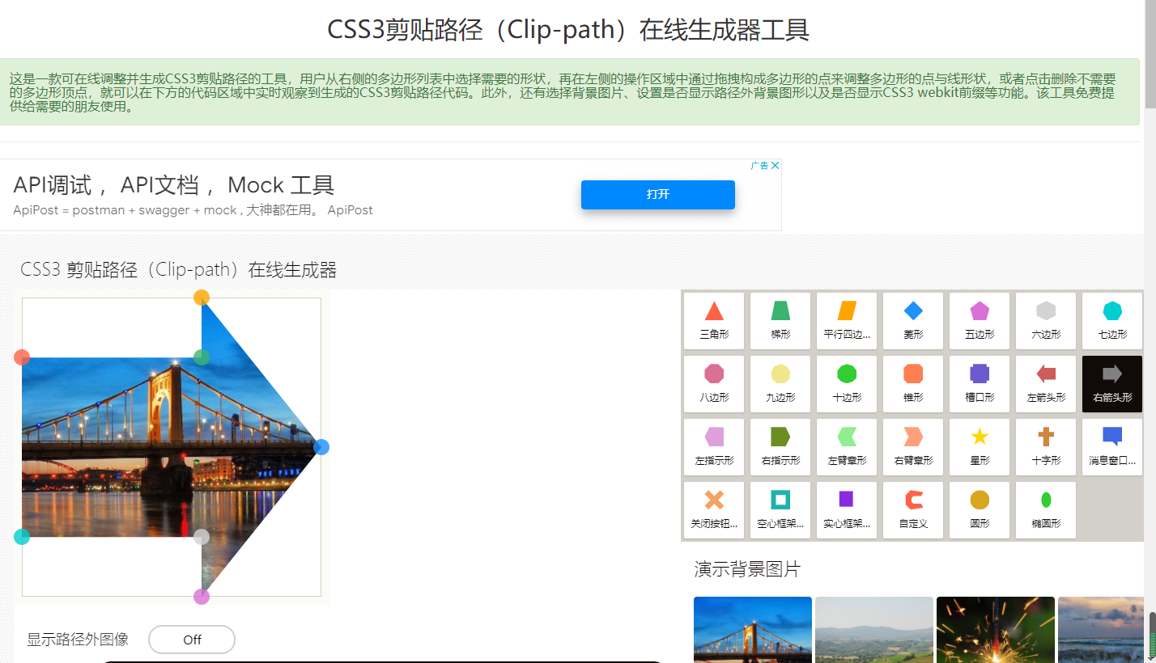The image size is (1156, 663).
Task: Select the 七边形 heptagon shape
Action: [x=1111, y=320]
